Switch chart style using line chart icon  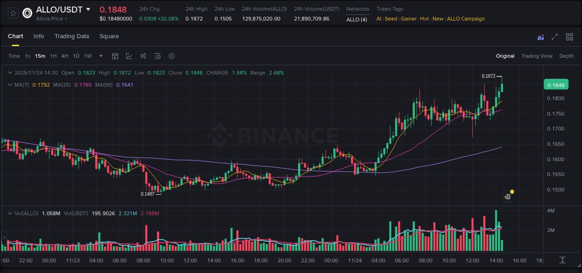(129, 56)
